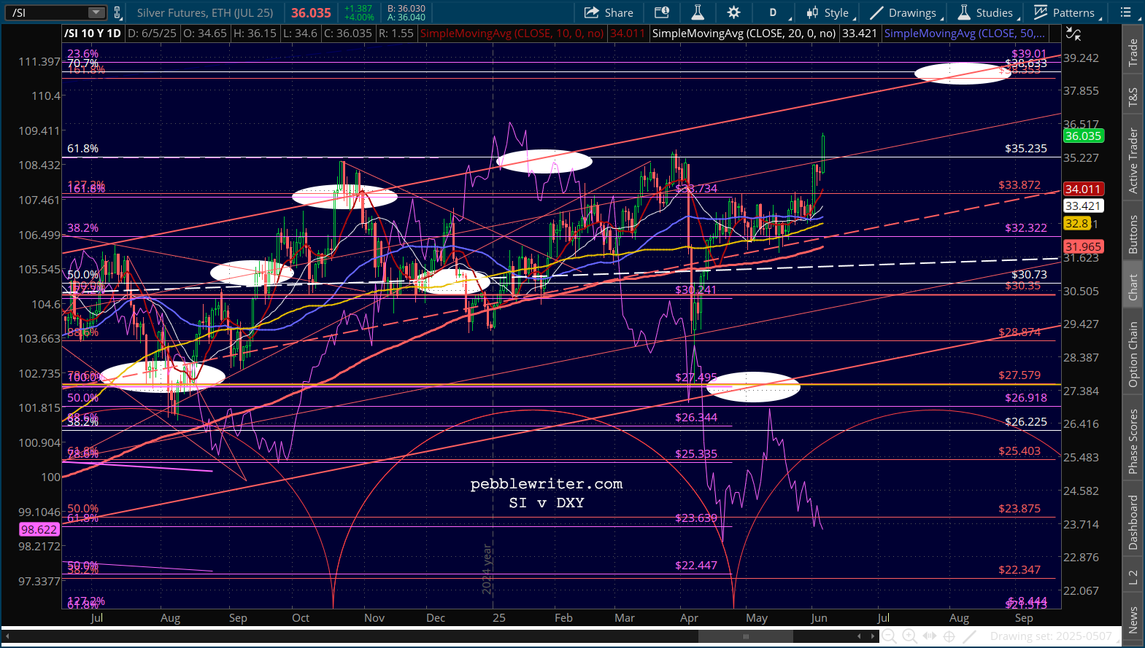
Task: Click the green 36.035 price axis bubble
Action: [1083, 136]
